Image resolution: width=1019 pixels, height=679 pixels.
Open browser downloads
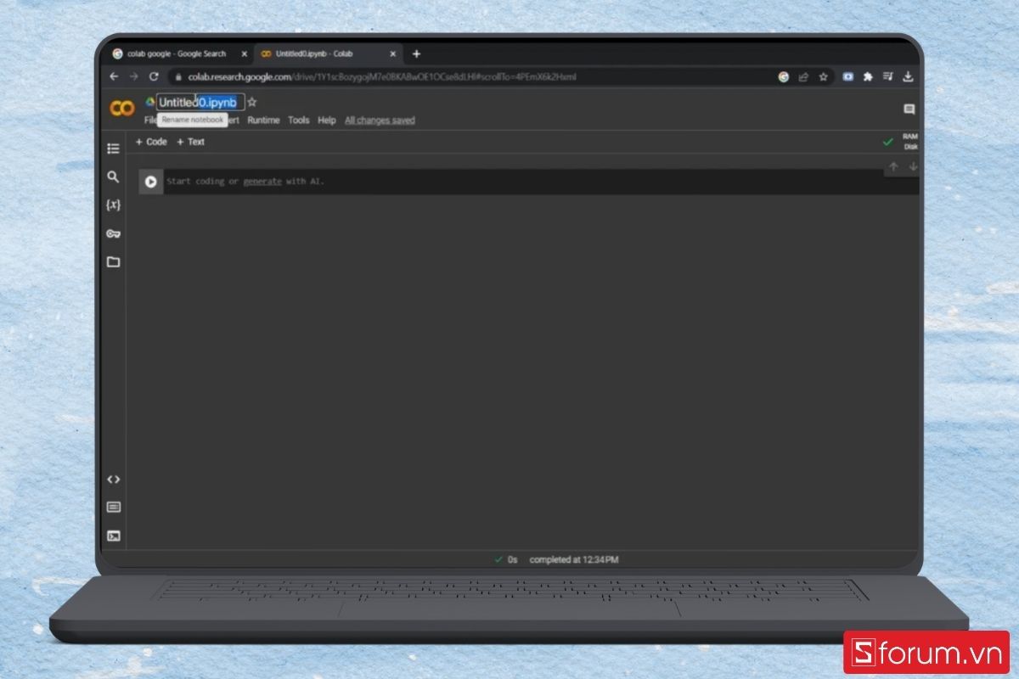pyautogui.click(x=908, y=76)
